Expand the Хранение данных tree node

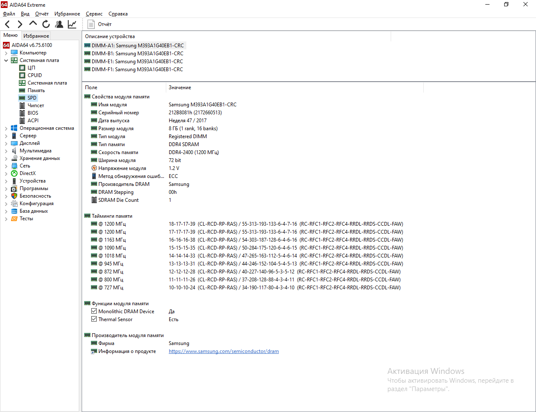[6, 158]
